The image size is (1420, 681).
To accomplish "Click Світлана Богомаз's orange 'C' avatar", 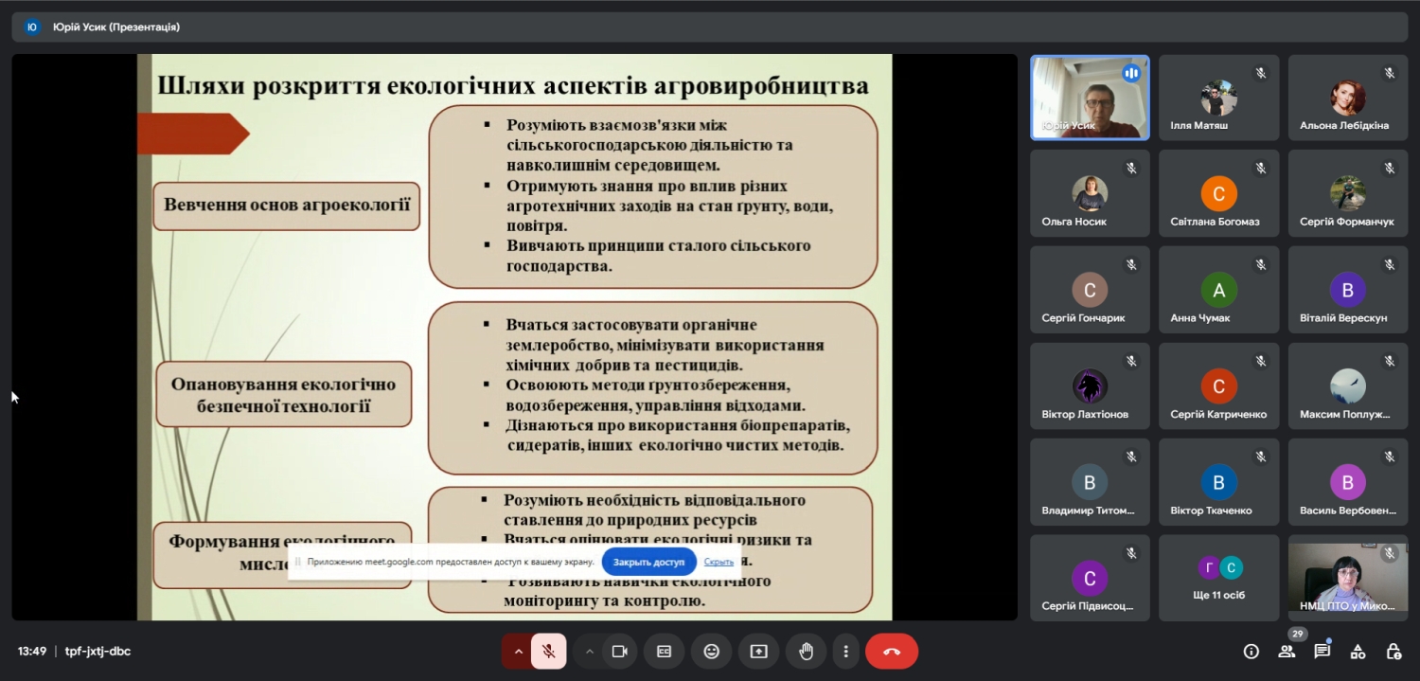I will [x=1218, y=193].
